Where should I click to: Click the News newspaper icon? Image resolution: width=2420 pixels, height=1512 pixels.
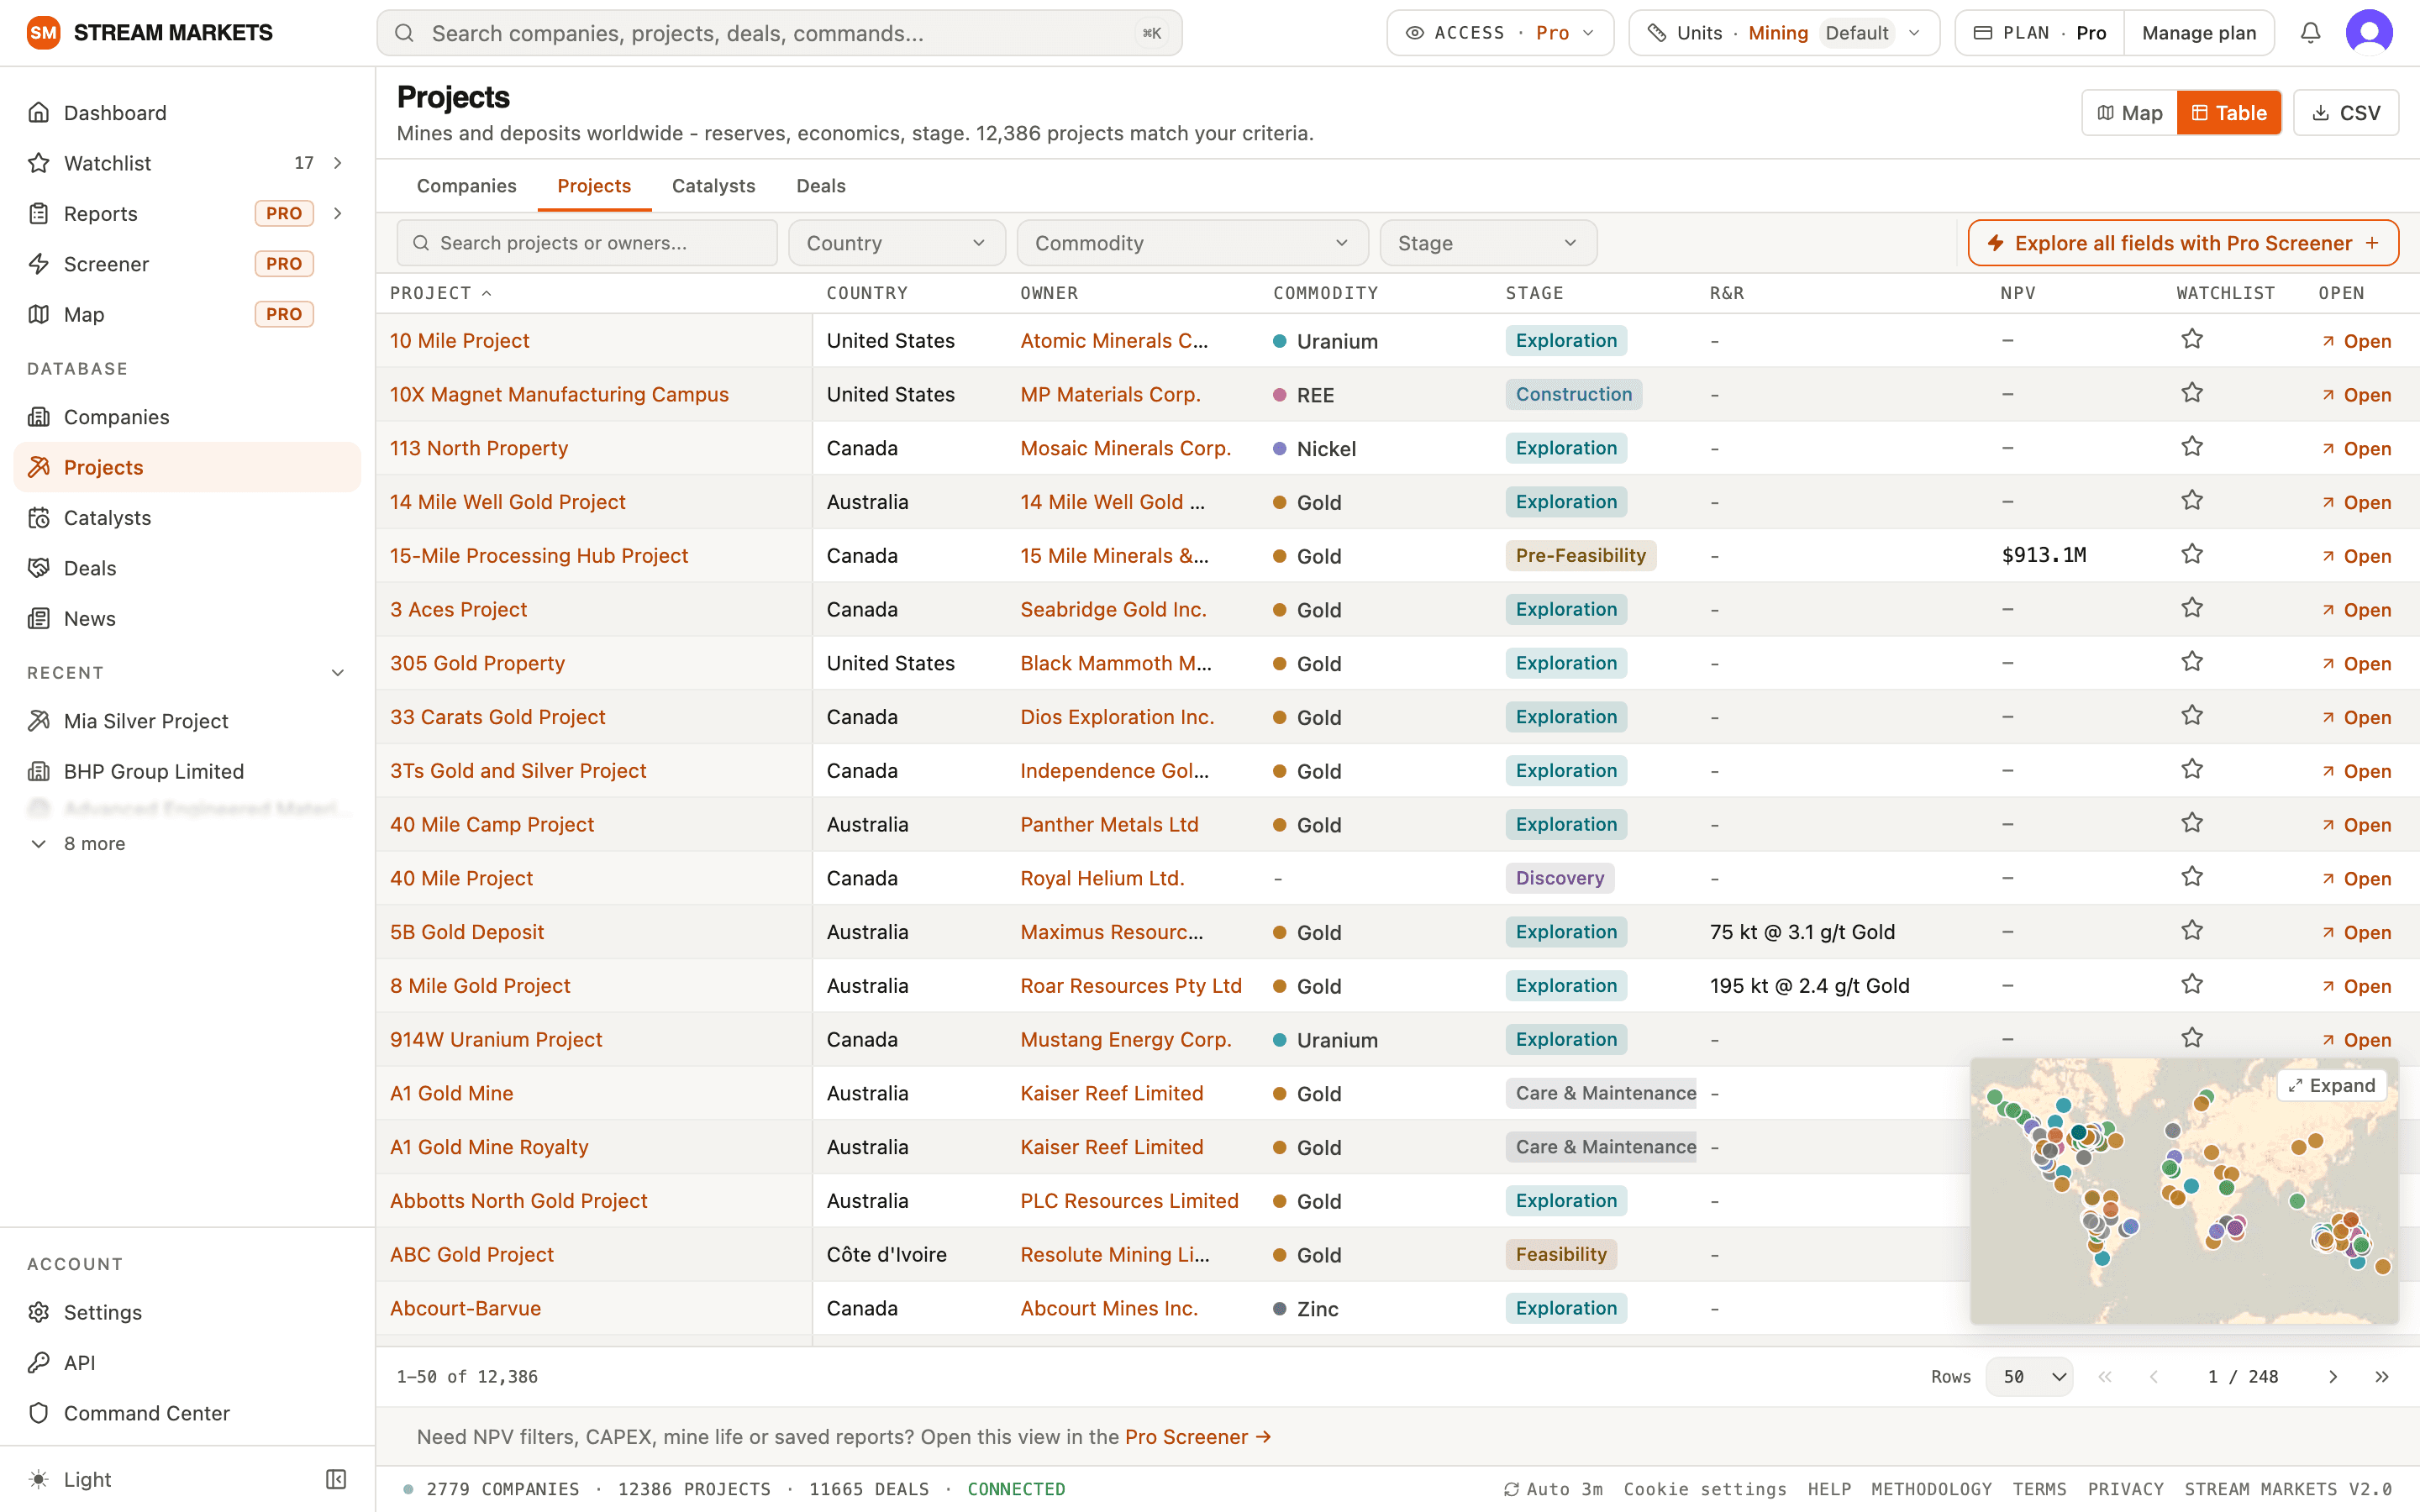point(39,618)
